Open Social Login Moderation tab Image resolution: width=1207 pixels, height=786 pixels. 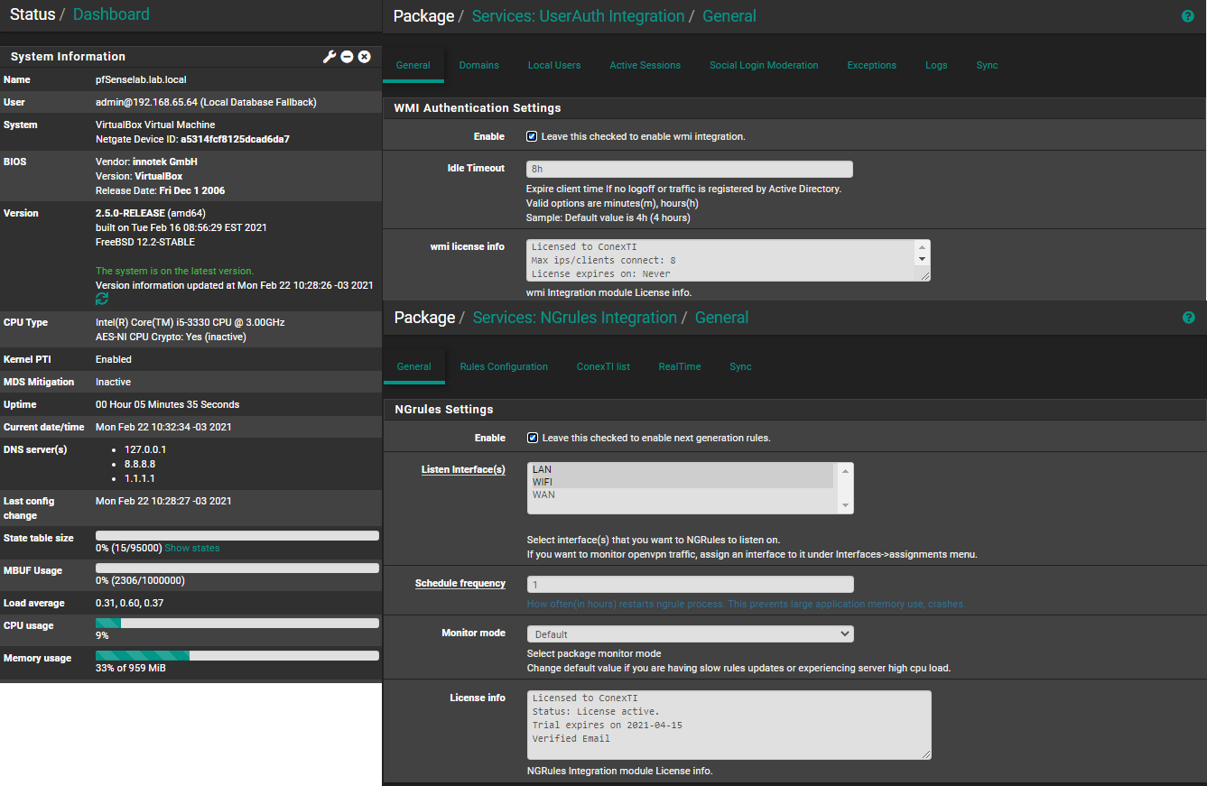[764, 65]
